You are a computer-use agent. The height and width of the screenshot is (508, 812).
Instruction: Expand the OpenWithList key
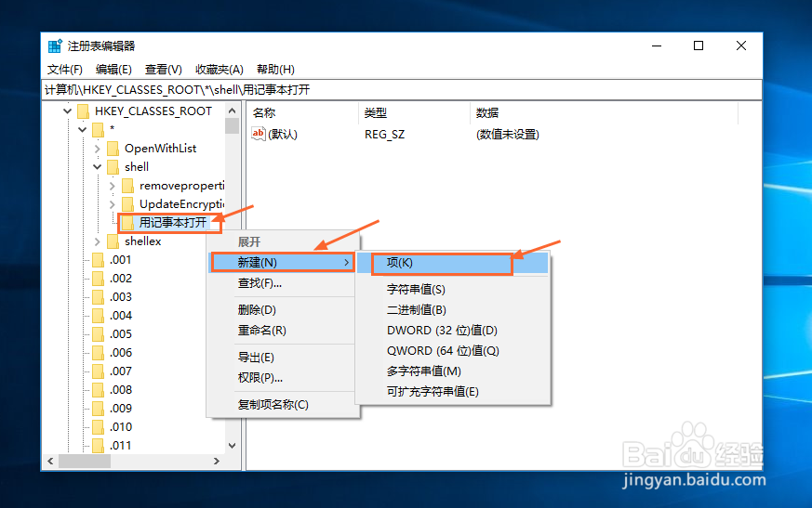pyautogui.click(x=98, y=149)
